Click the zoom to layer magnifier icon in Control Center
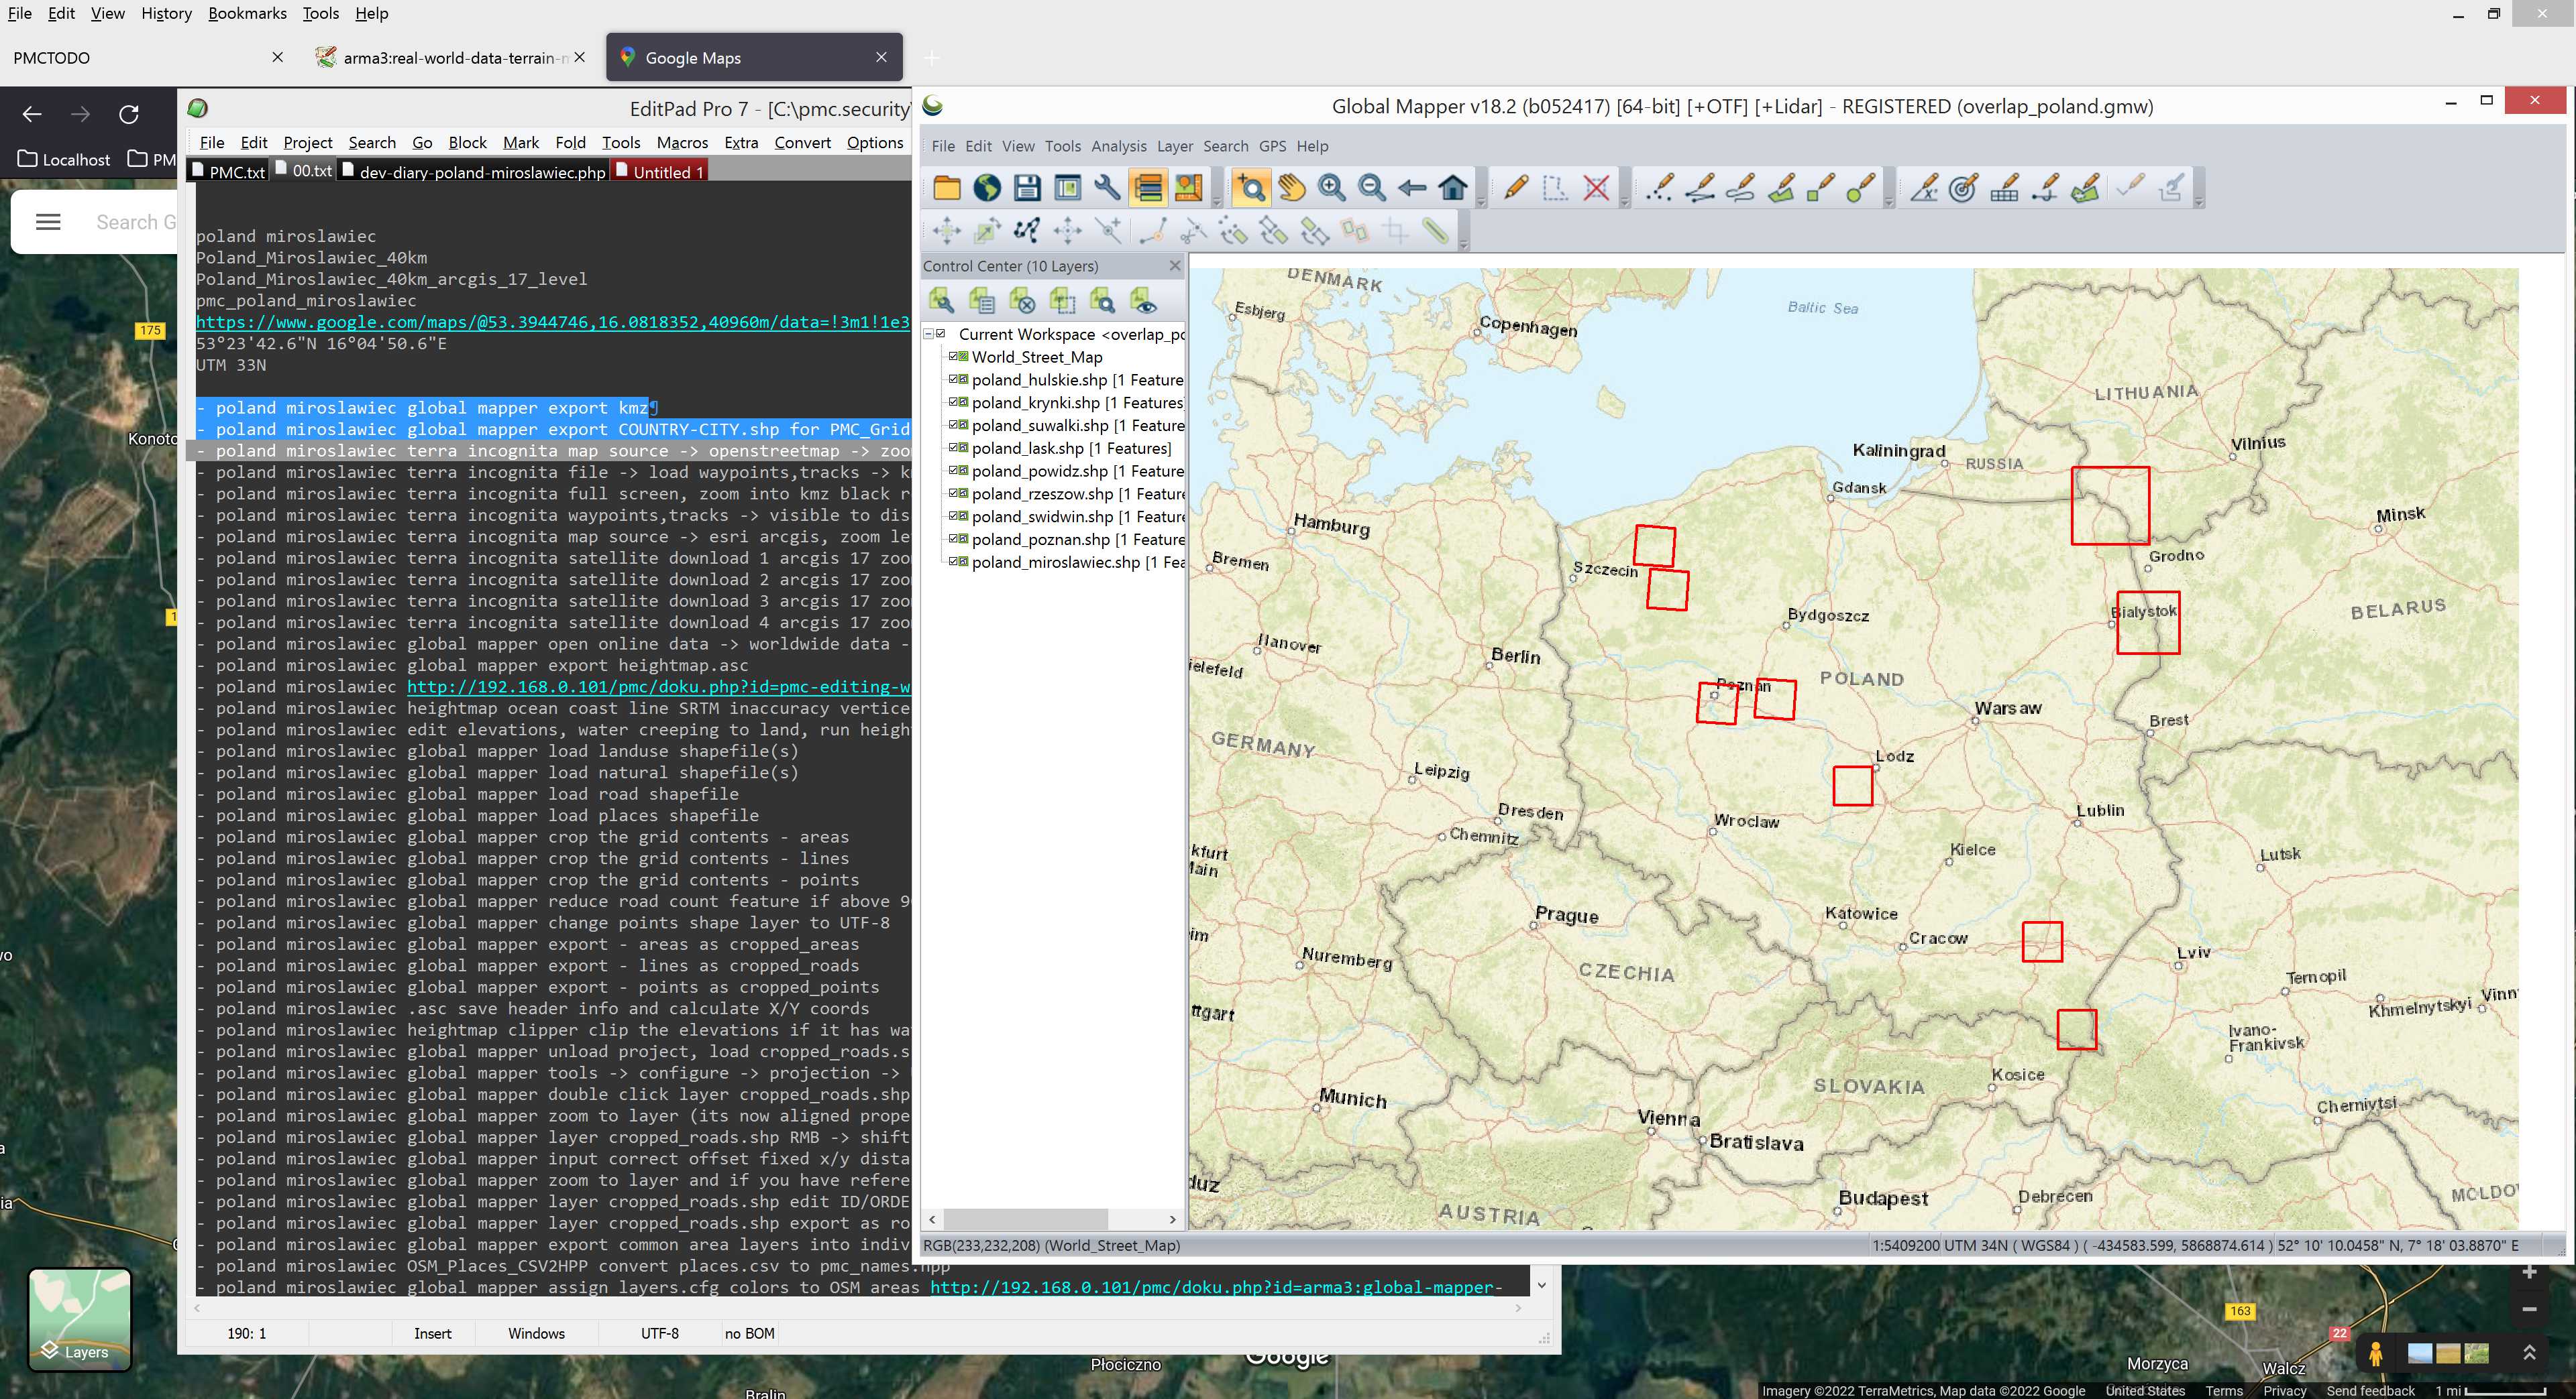 [1102, 300]
